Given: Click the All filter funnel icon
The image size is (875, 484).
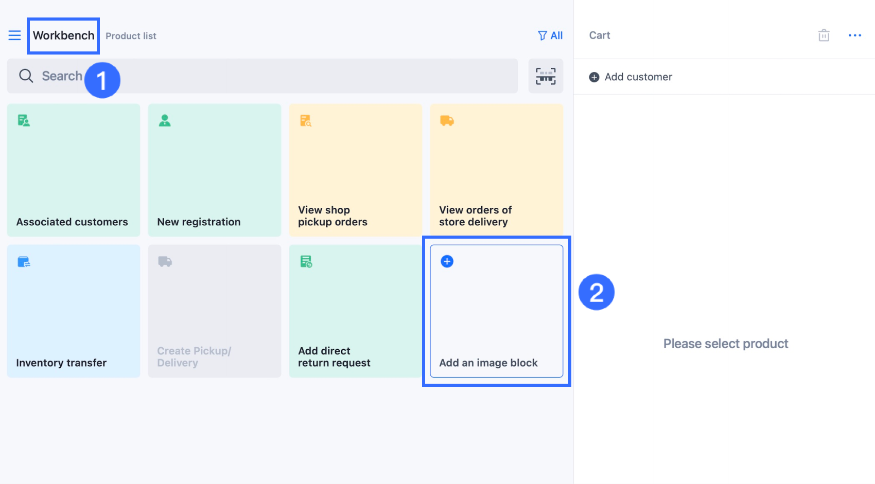Looking at the screenshot, I should click(x=542, y=35).
